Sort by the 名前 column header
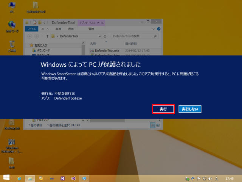Viewport: 242px width, 182px height. point(93,44)
